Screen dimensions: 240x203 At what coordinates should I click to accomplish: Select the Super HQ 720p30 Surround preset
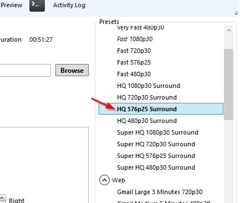(156, 144)
